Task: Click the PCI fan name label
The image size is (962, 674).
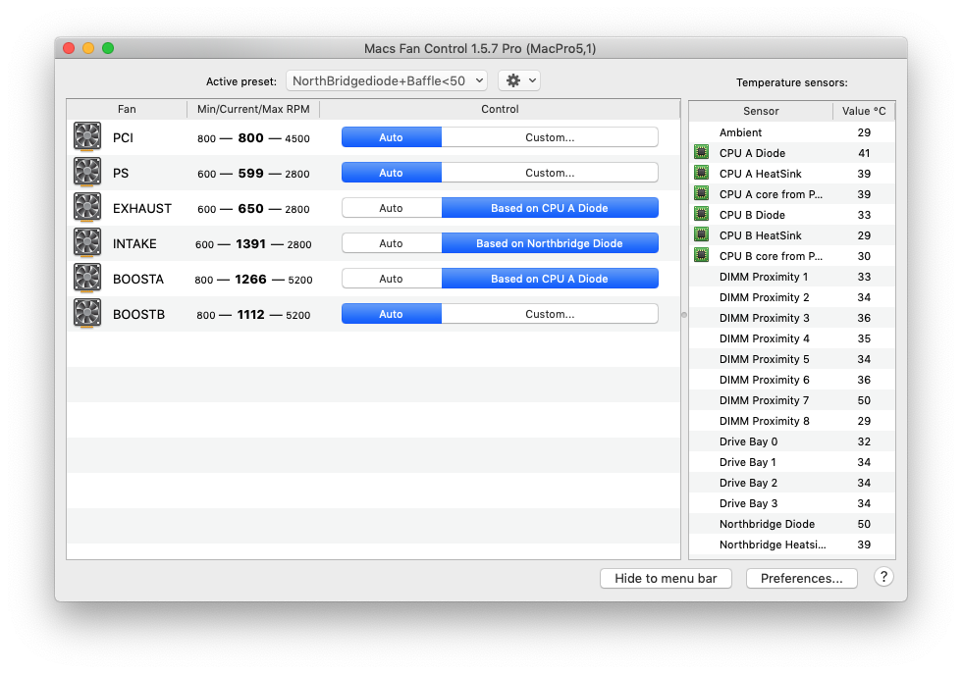Action: 123,138
